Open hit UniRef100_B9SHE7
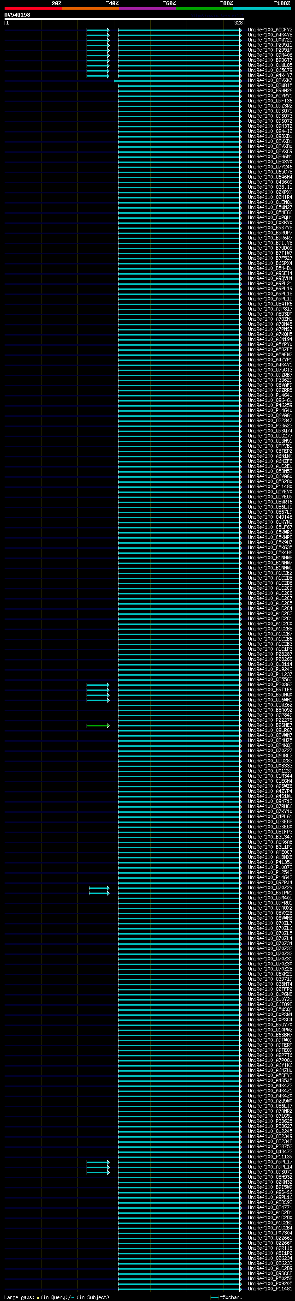 click(x=270, y=726)
